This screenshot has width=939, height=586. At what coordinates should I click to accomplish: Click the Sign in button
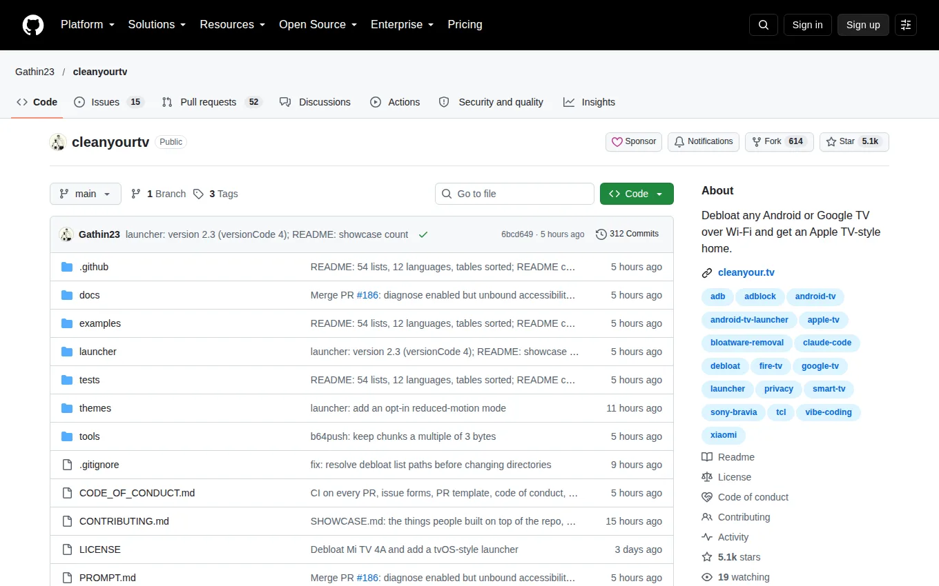click(807, 25)
